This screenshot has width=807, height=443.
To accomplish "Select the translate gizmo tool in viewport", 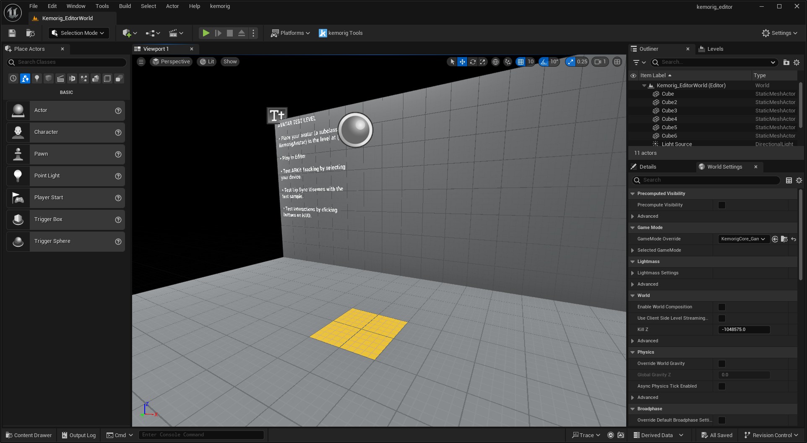I will point(462,62).
